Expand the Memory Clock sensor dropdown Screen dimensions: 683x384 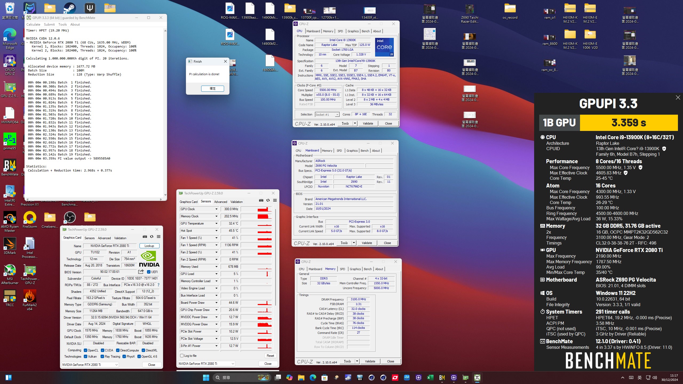coord(216,216)
